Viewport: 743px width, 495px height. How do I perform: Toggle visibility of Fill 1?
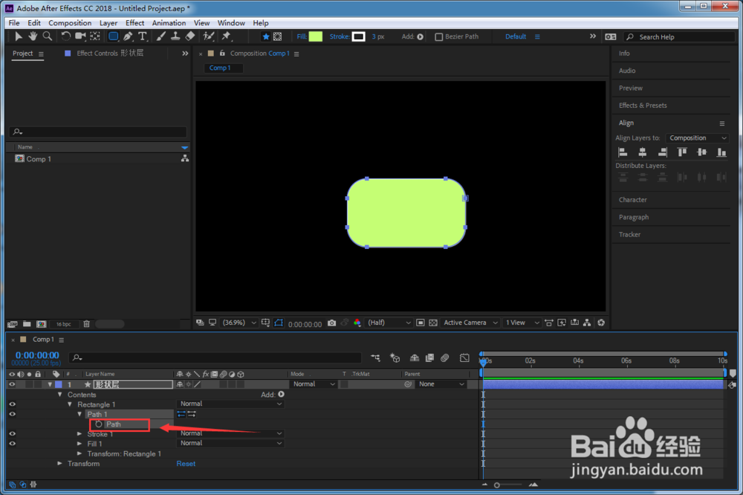click(12, 444)
